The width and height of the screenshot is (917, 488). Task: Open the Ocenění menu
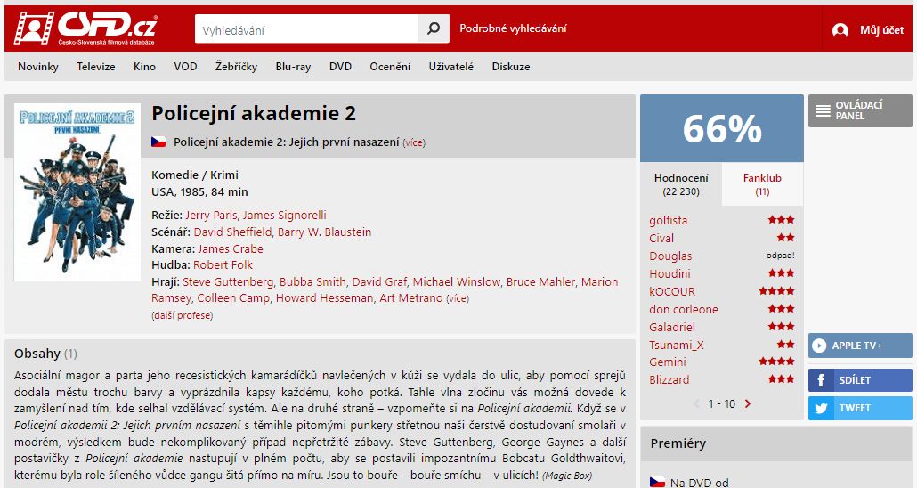[x=390, y=67]
